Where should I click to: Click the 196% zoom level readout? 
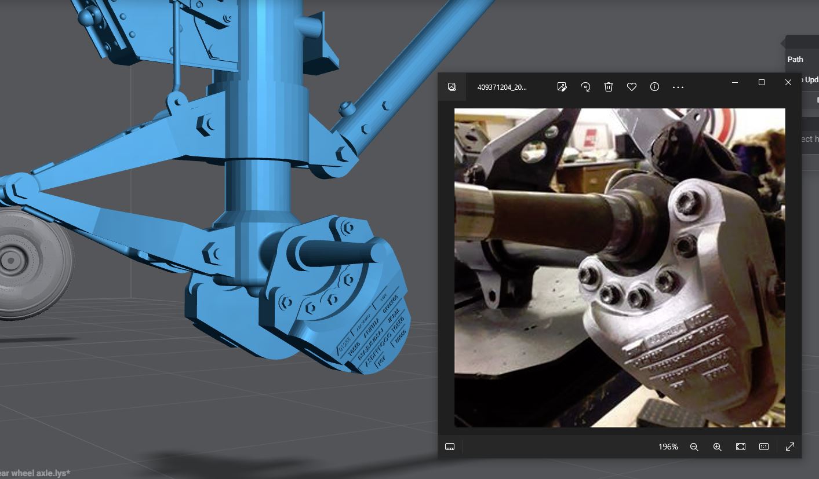[668, 447]
